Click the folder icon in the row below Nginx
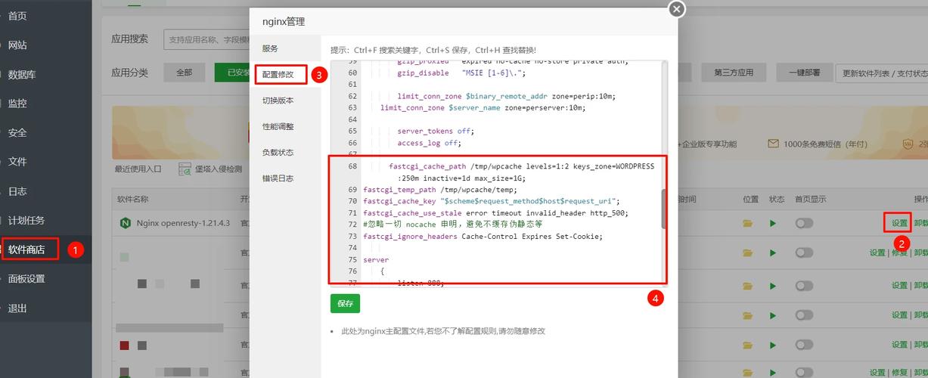 click(748, 253)
